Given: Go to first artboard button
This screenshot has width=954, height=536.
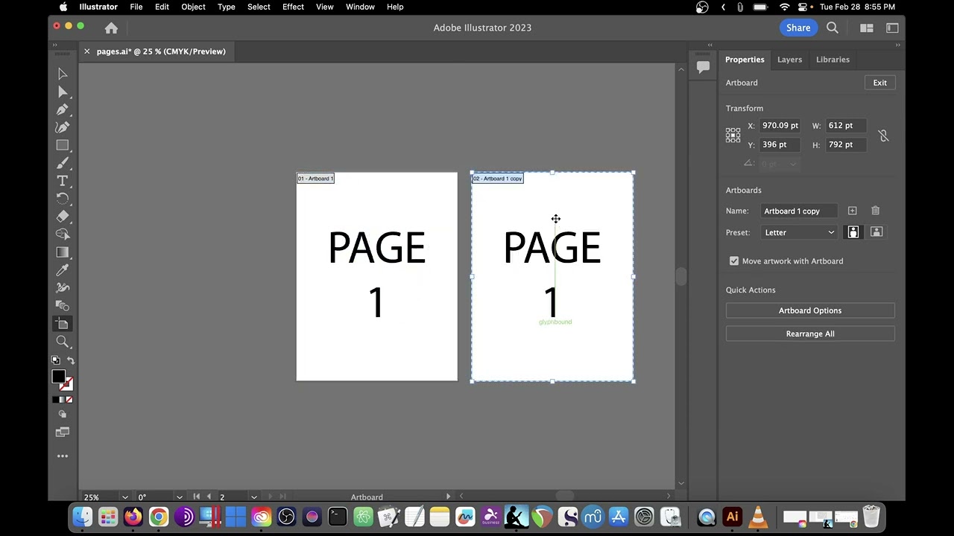Looking at the screenshot, I should pyautogui.click(x=197, y=497).
